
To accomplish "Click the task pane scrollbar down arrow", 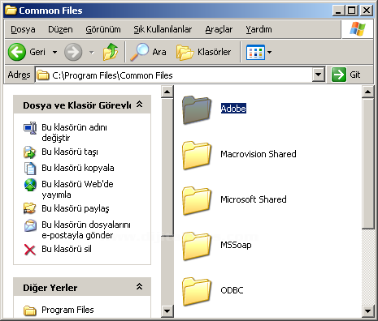I will pyautogui.click(x=167, y=310).
